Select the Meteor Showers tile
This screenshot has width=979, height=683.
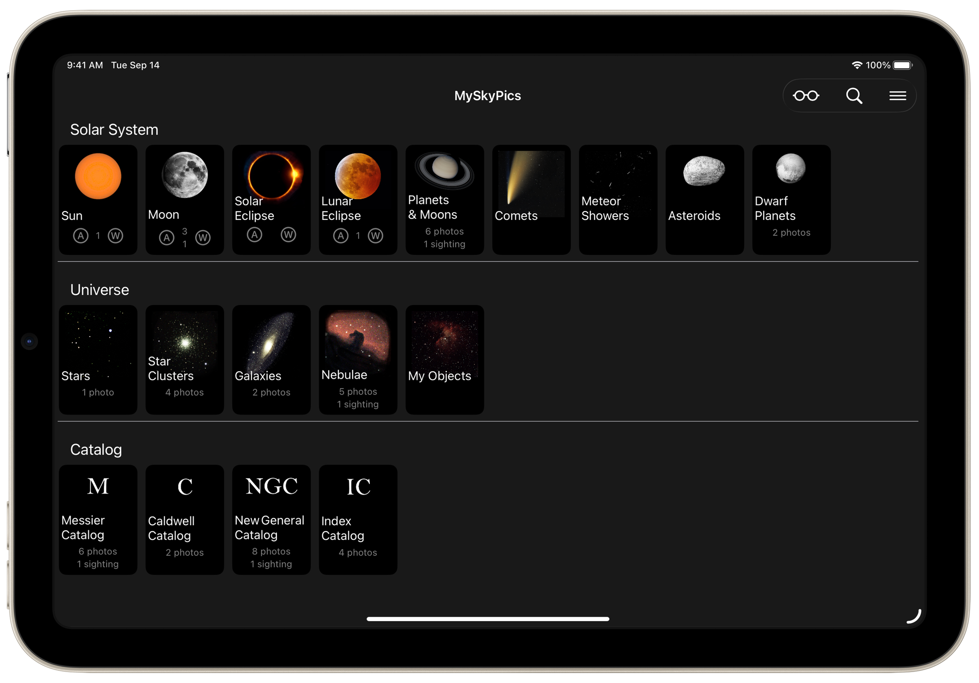tap(618, 199)
